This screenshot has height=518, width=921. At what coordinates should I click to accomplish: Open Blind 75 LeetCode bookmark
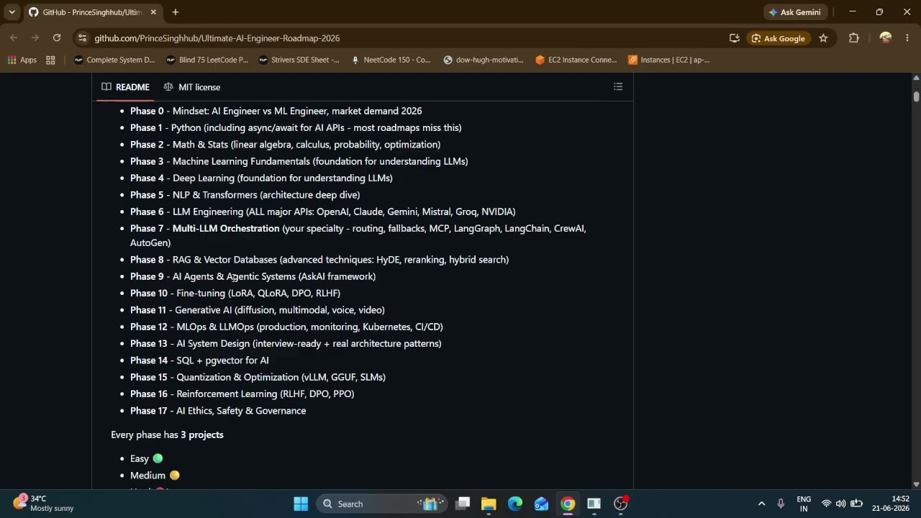tap(207, 60)
